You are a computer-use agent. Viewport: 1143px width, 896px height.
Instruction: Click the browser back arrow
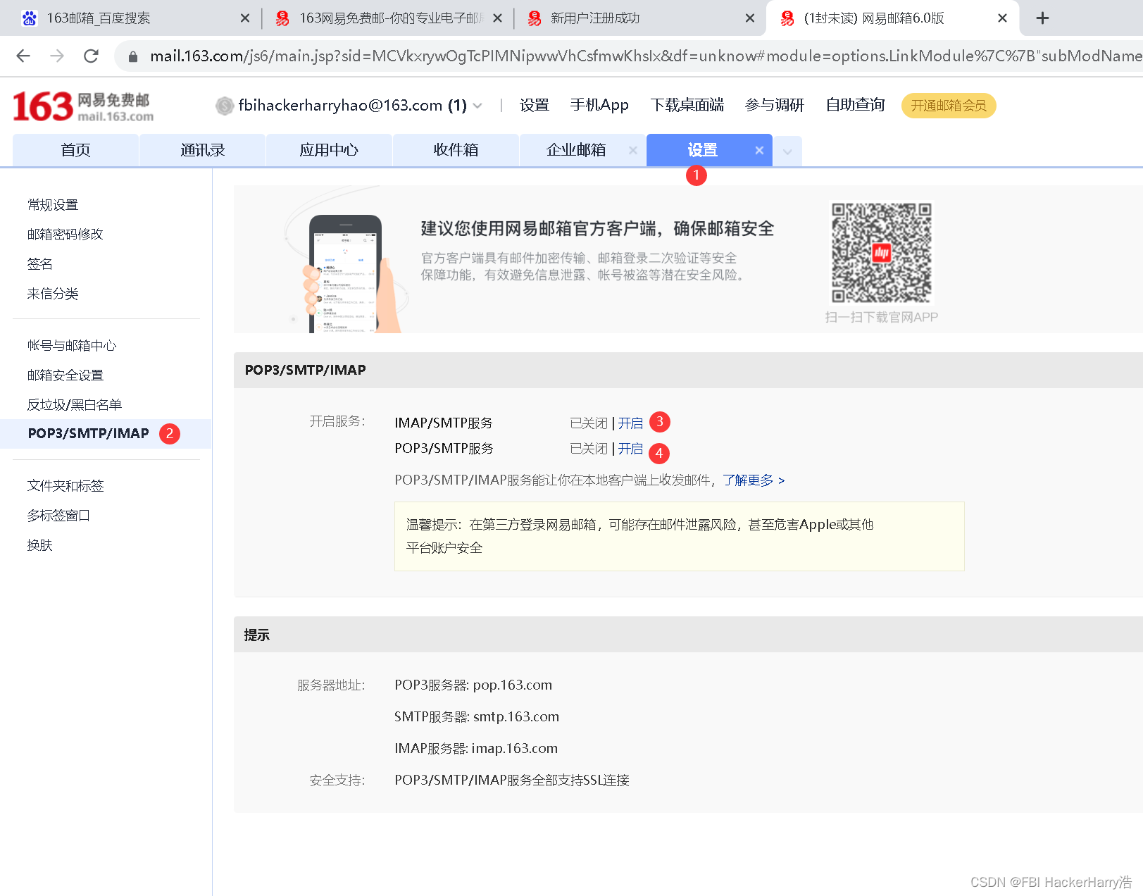23,56
